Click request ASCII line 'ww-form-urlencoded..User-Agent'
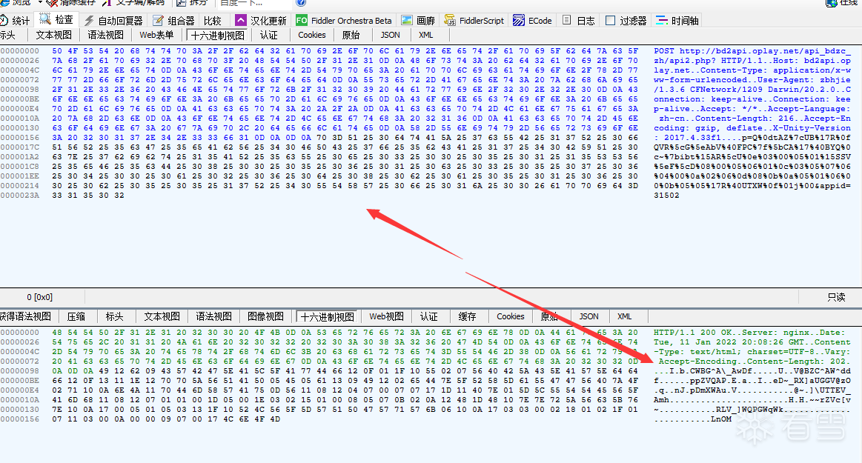The width and height of the screenshot is (862, 463). click(x=752, y=80)
